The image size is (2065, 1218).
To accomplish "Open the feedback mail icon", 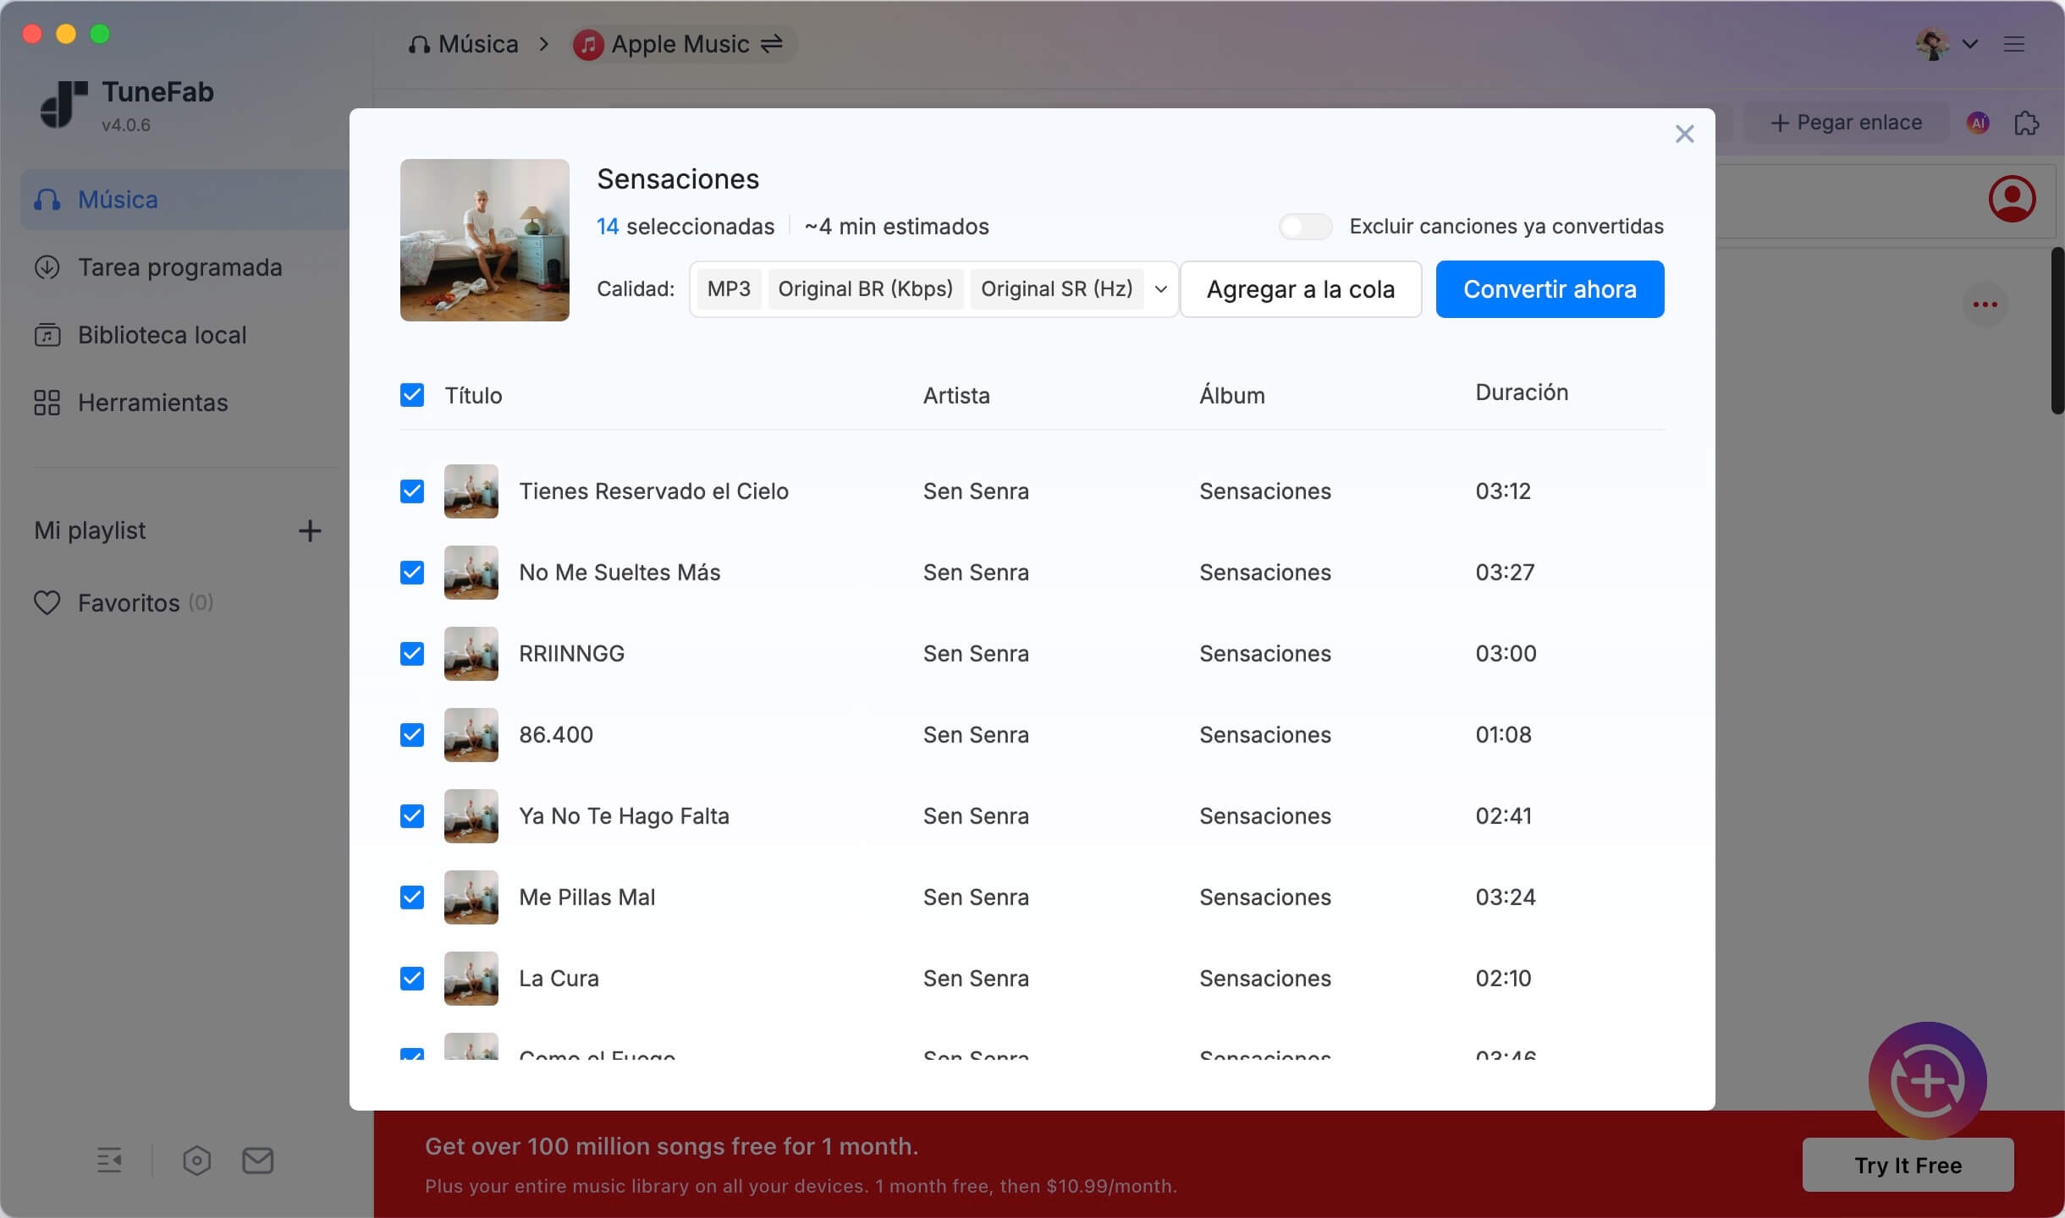I will coord(256,1160).
